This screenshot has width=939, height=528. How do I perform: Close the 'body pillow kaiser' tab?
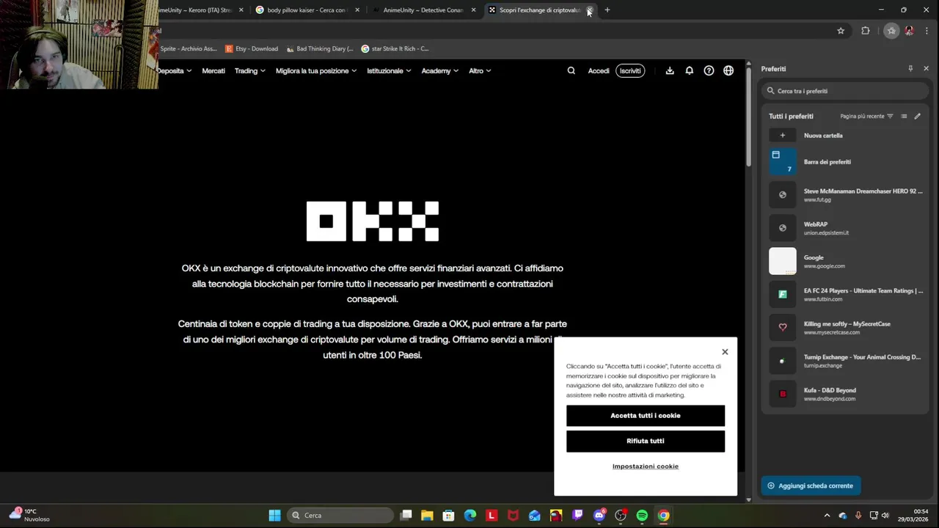(x=357, y=10)
